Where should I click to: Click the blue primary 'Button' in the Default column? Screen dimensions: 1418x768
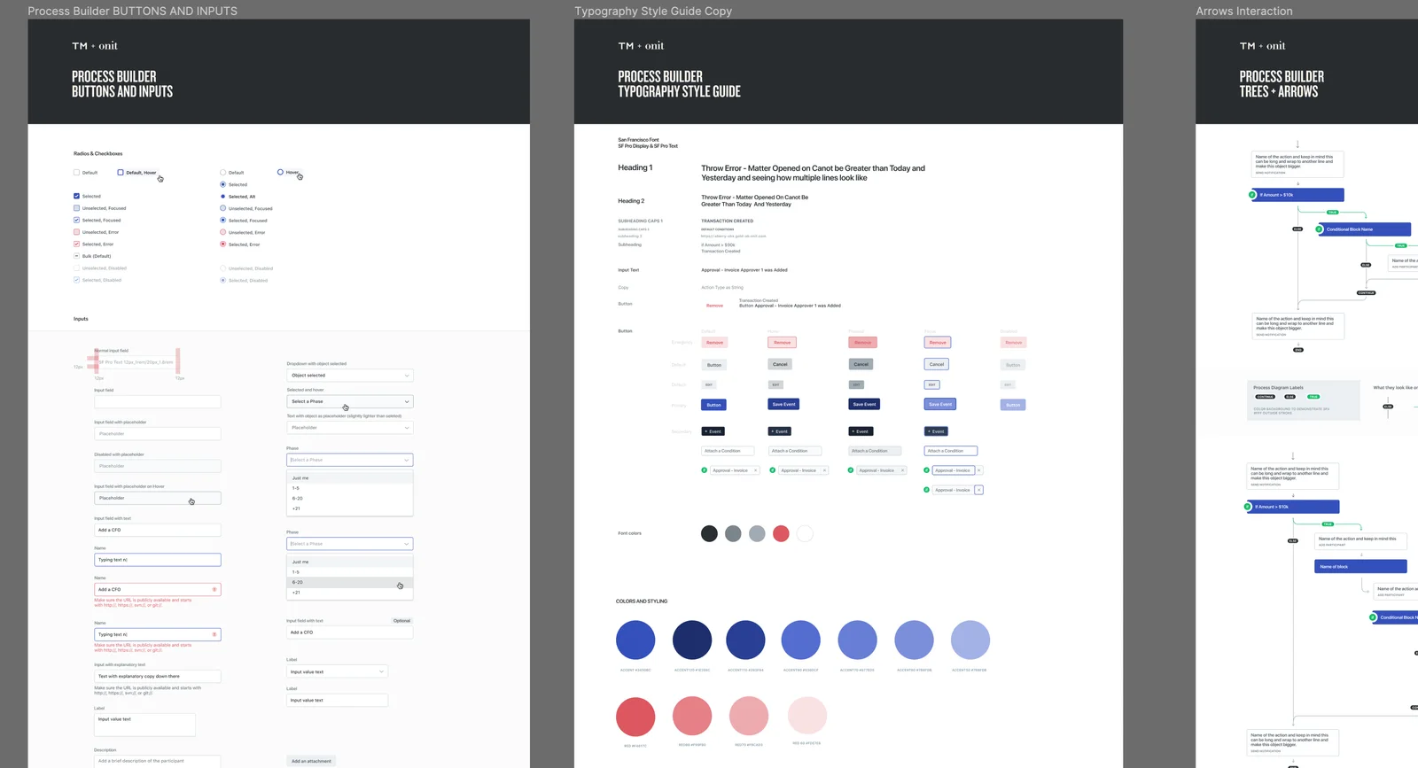(x=713, y=405)
